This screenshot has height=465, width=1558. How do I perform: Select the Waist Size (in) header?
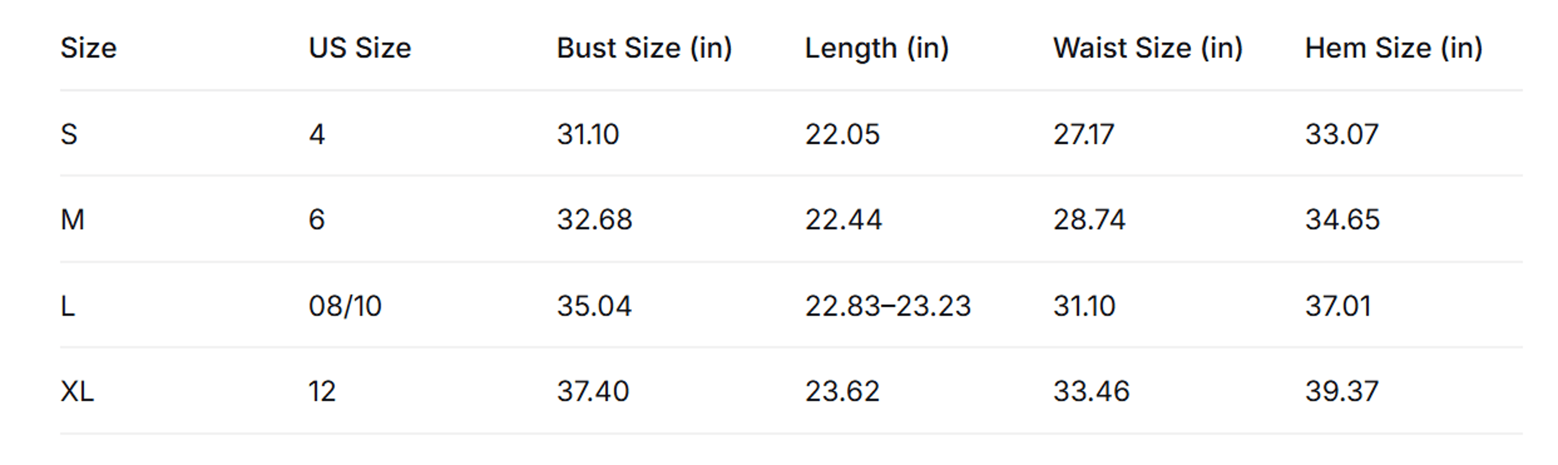point(1148,48)
